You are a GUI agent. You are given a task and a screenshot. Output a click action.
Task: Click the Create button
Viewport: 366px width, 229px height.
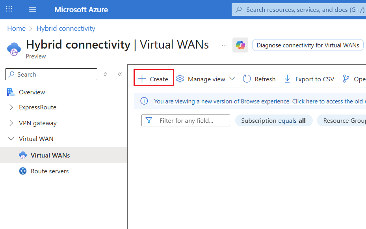[x=154, y=79]
